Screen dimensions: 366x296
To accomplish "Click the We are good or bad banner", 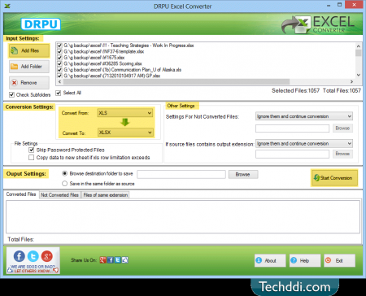I will point(33,268).
